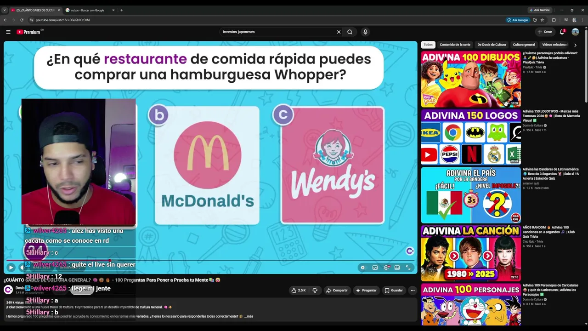The width and height of the screenshot is (588, 331).
Task: Bookmark this page using the star icon
Action: [x=542, y=20]
